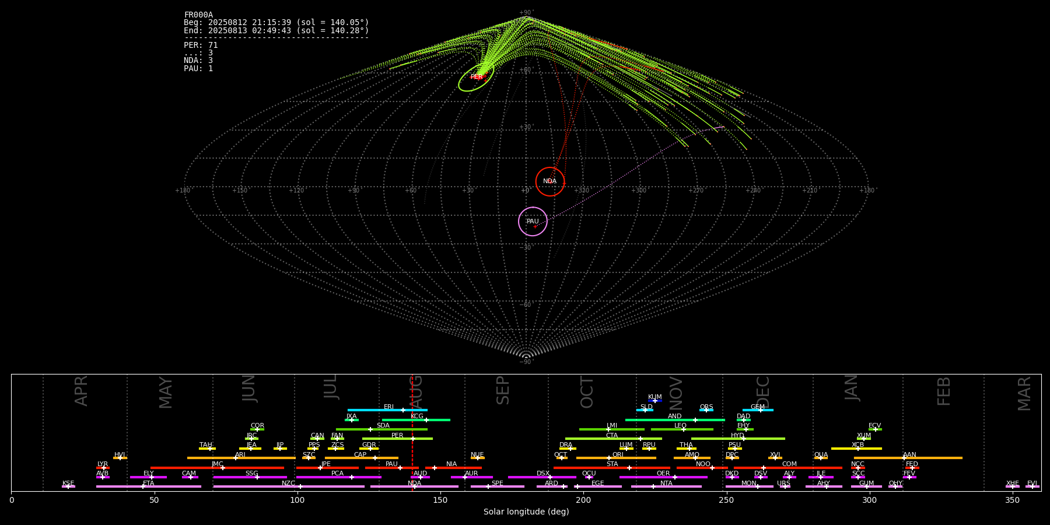This screenshot has width=1050, height=525.
Task: Click the AUD shower label
Action: pos(420,474)
